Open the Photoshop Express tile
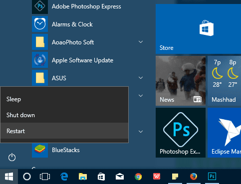The image size is (241, 184). tap(181, 133)
